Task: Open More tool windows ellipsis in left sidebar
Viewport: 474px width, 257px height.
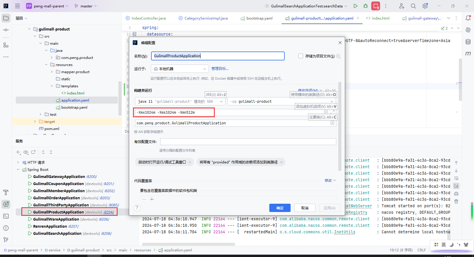Action: point(6,57)
